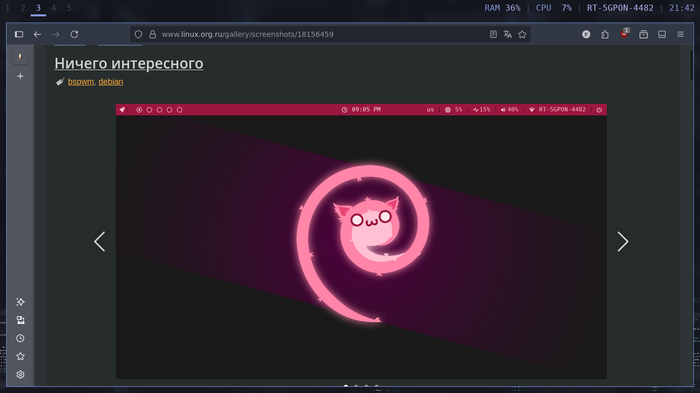
Task: Go to next screenshot with right chevron
Action: tap(623, 242)
